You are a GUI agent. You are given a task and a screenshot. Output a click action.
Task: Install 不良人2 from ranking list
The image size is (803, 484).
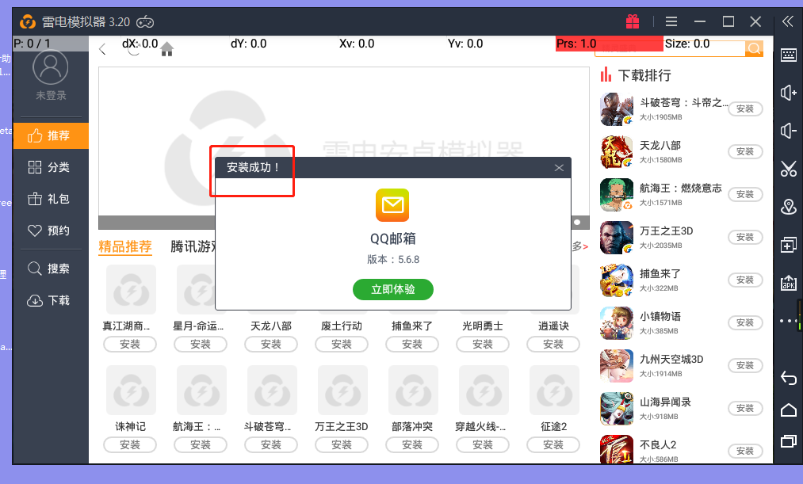tap(745, 452)
